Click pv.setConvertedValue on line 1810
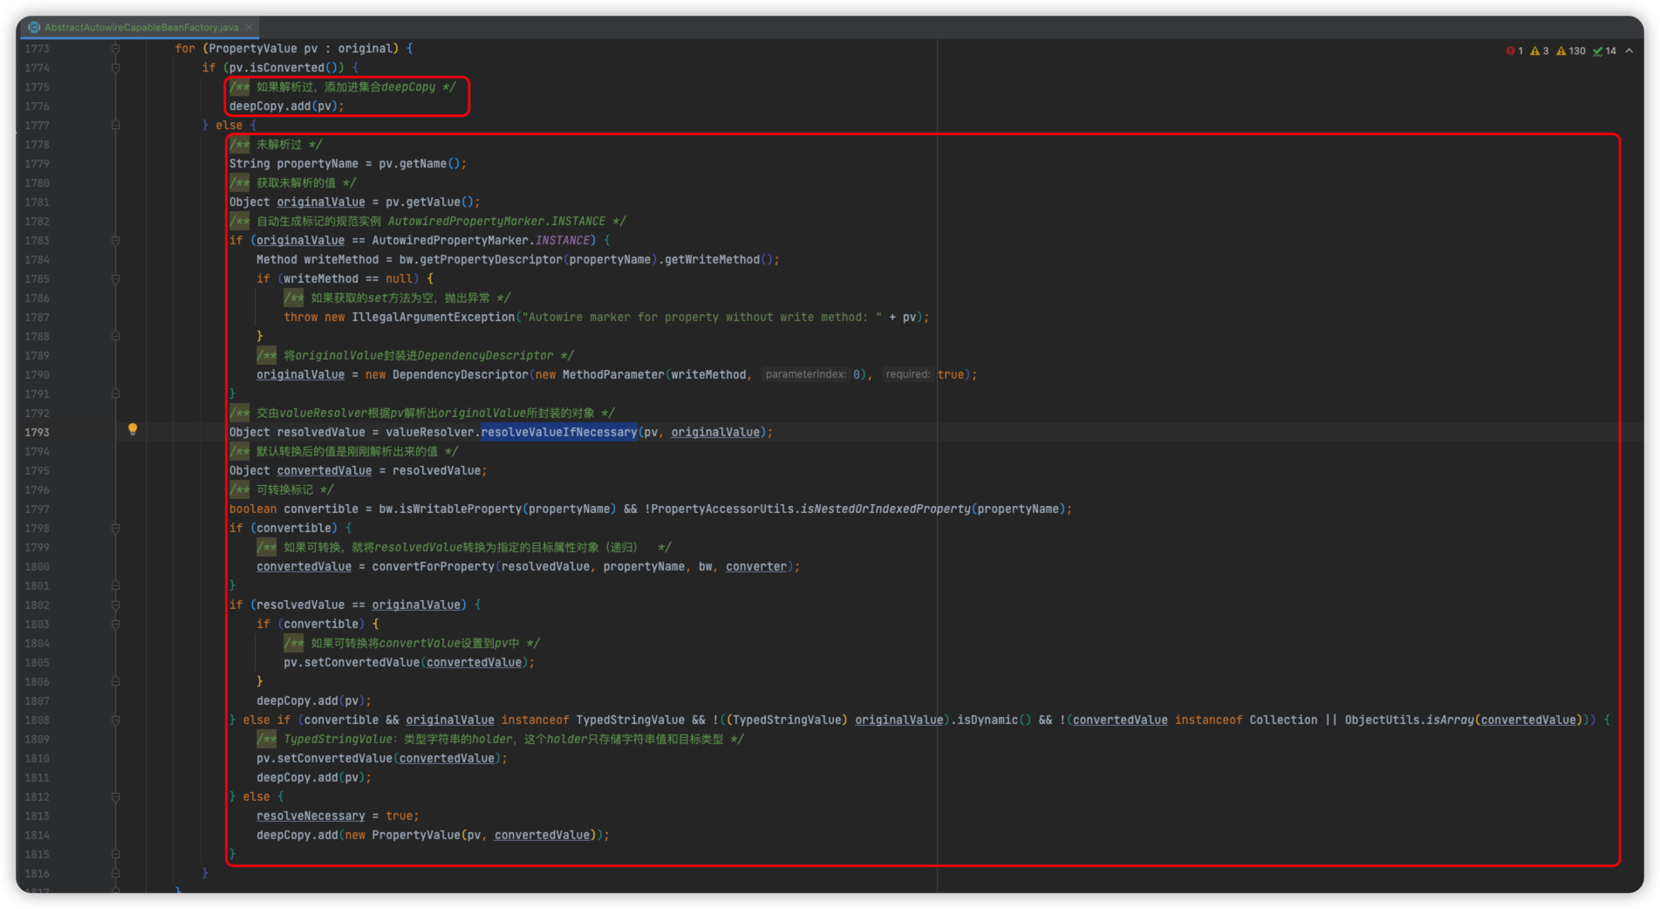Viewport: 1660px width, 909px height. tap(324, 759)
